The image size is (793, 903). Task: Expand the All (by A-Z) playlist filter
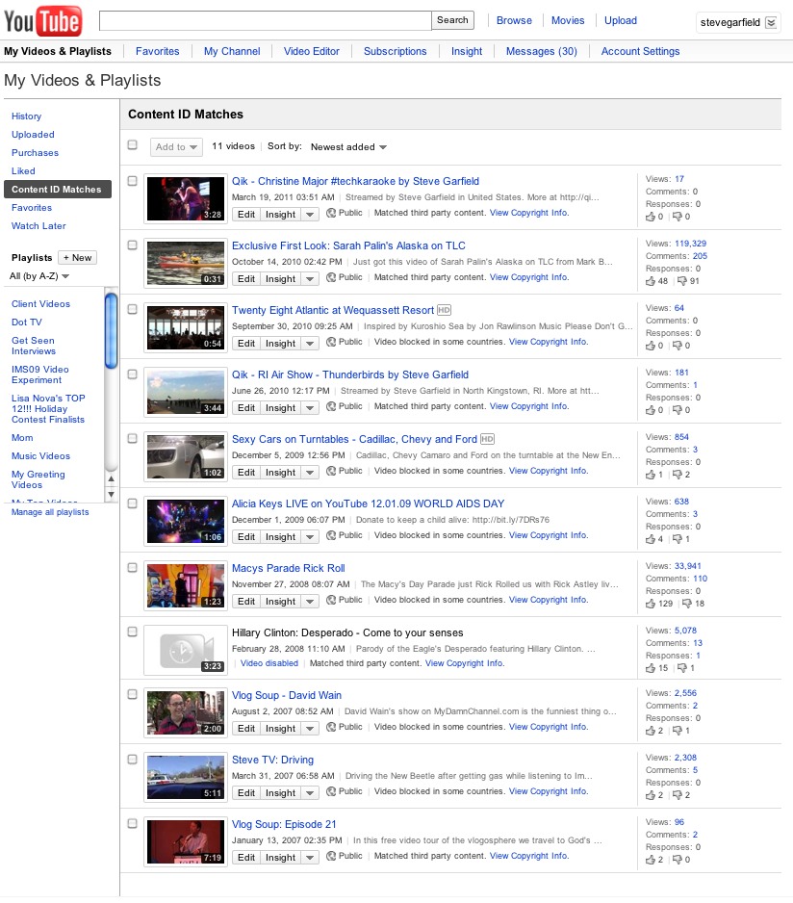tap(39, 276)
